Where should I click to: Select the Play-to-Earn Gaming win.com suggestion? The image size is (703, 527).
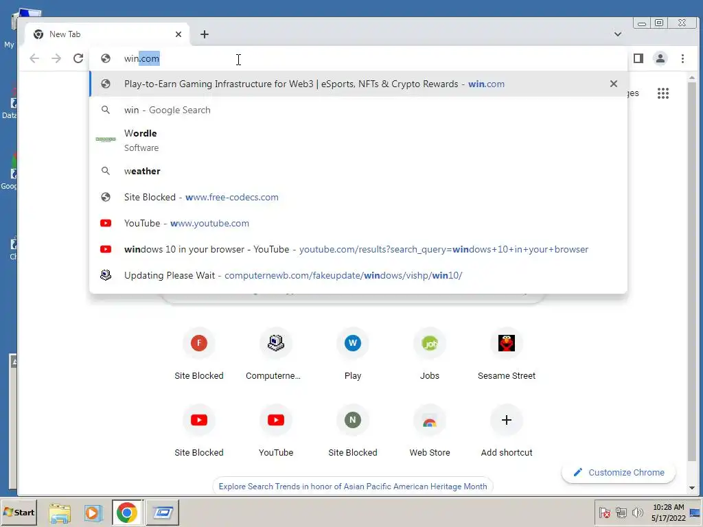click(358, 84)
